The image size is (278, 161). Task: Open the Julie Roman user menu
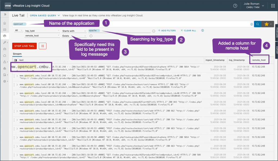254,5
